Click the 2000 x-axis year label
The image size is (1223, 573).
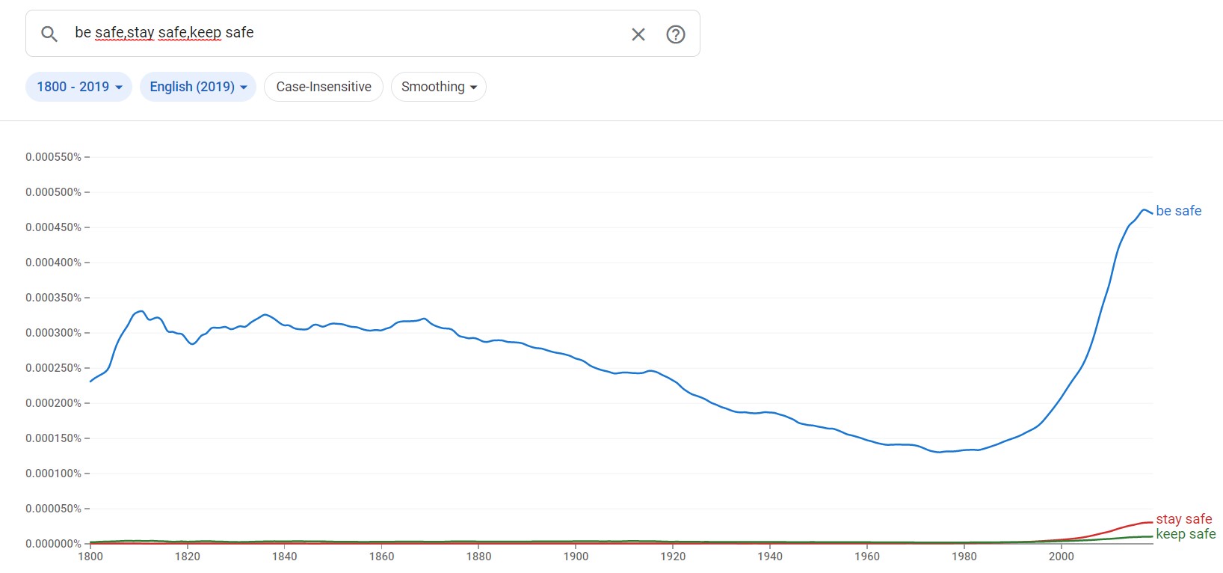pos(1061,557)
